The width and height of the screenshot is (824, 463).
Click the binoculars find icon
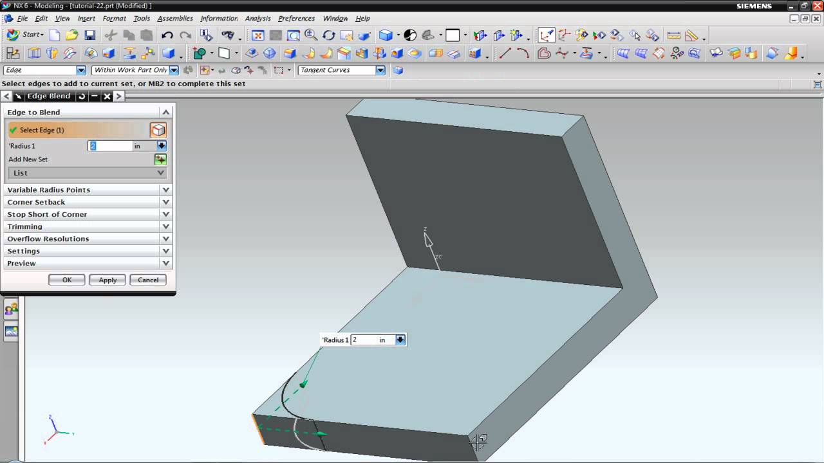228,35
